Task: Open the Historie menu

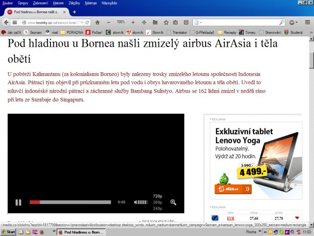Action: click(x=58, y=3)
